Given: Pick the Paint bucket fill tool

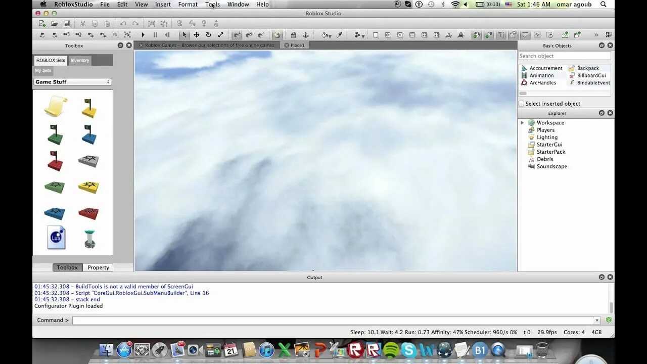Looking at the screenshot, I should [325, 35].
